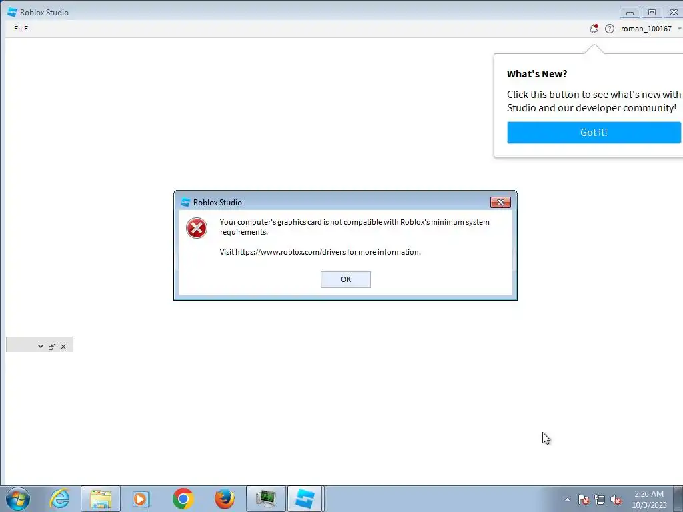
Task: Show hidden tray icons arrow
Action: (567, 499)
